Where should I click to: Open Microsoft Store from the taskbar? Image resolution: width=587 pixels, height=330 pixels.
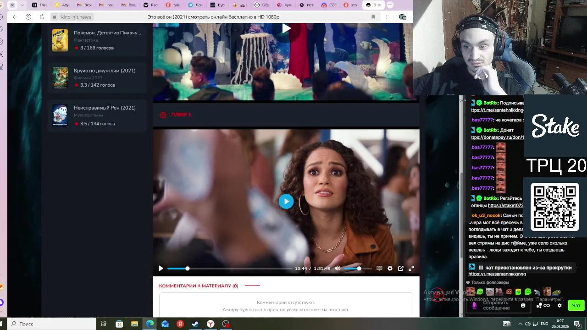pos(119,324)
